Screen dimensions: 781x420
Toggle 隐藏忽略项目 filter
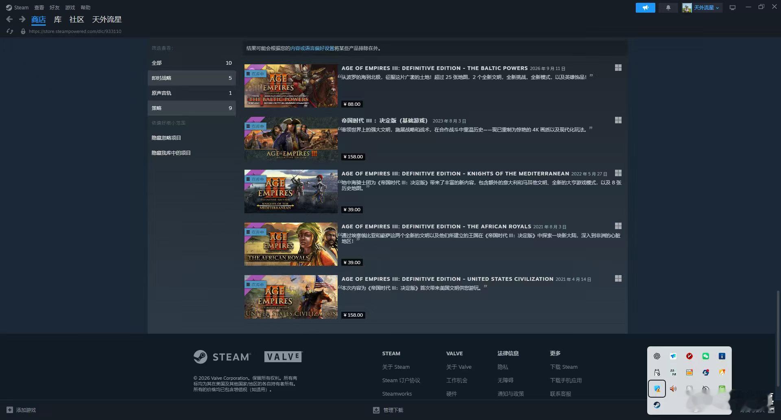pyautogui.click(x=192, y=138)
